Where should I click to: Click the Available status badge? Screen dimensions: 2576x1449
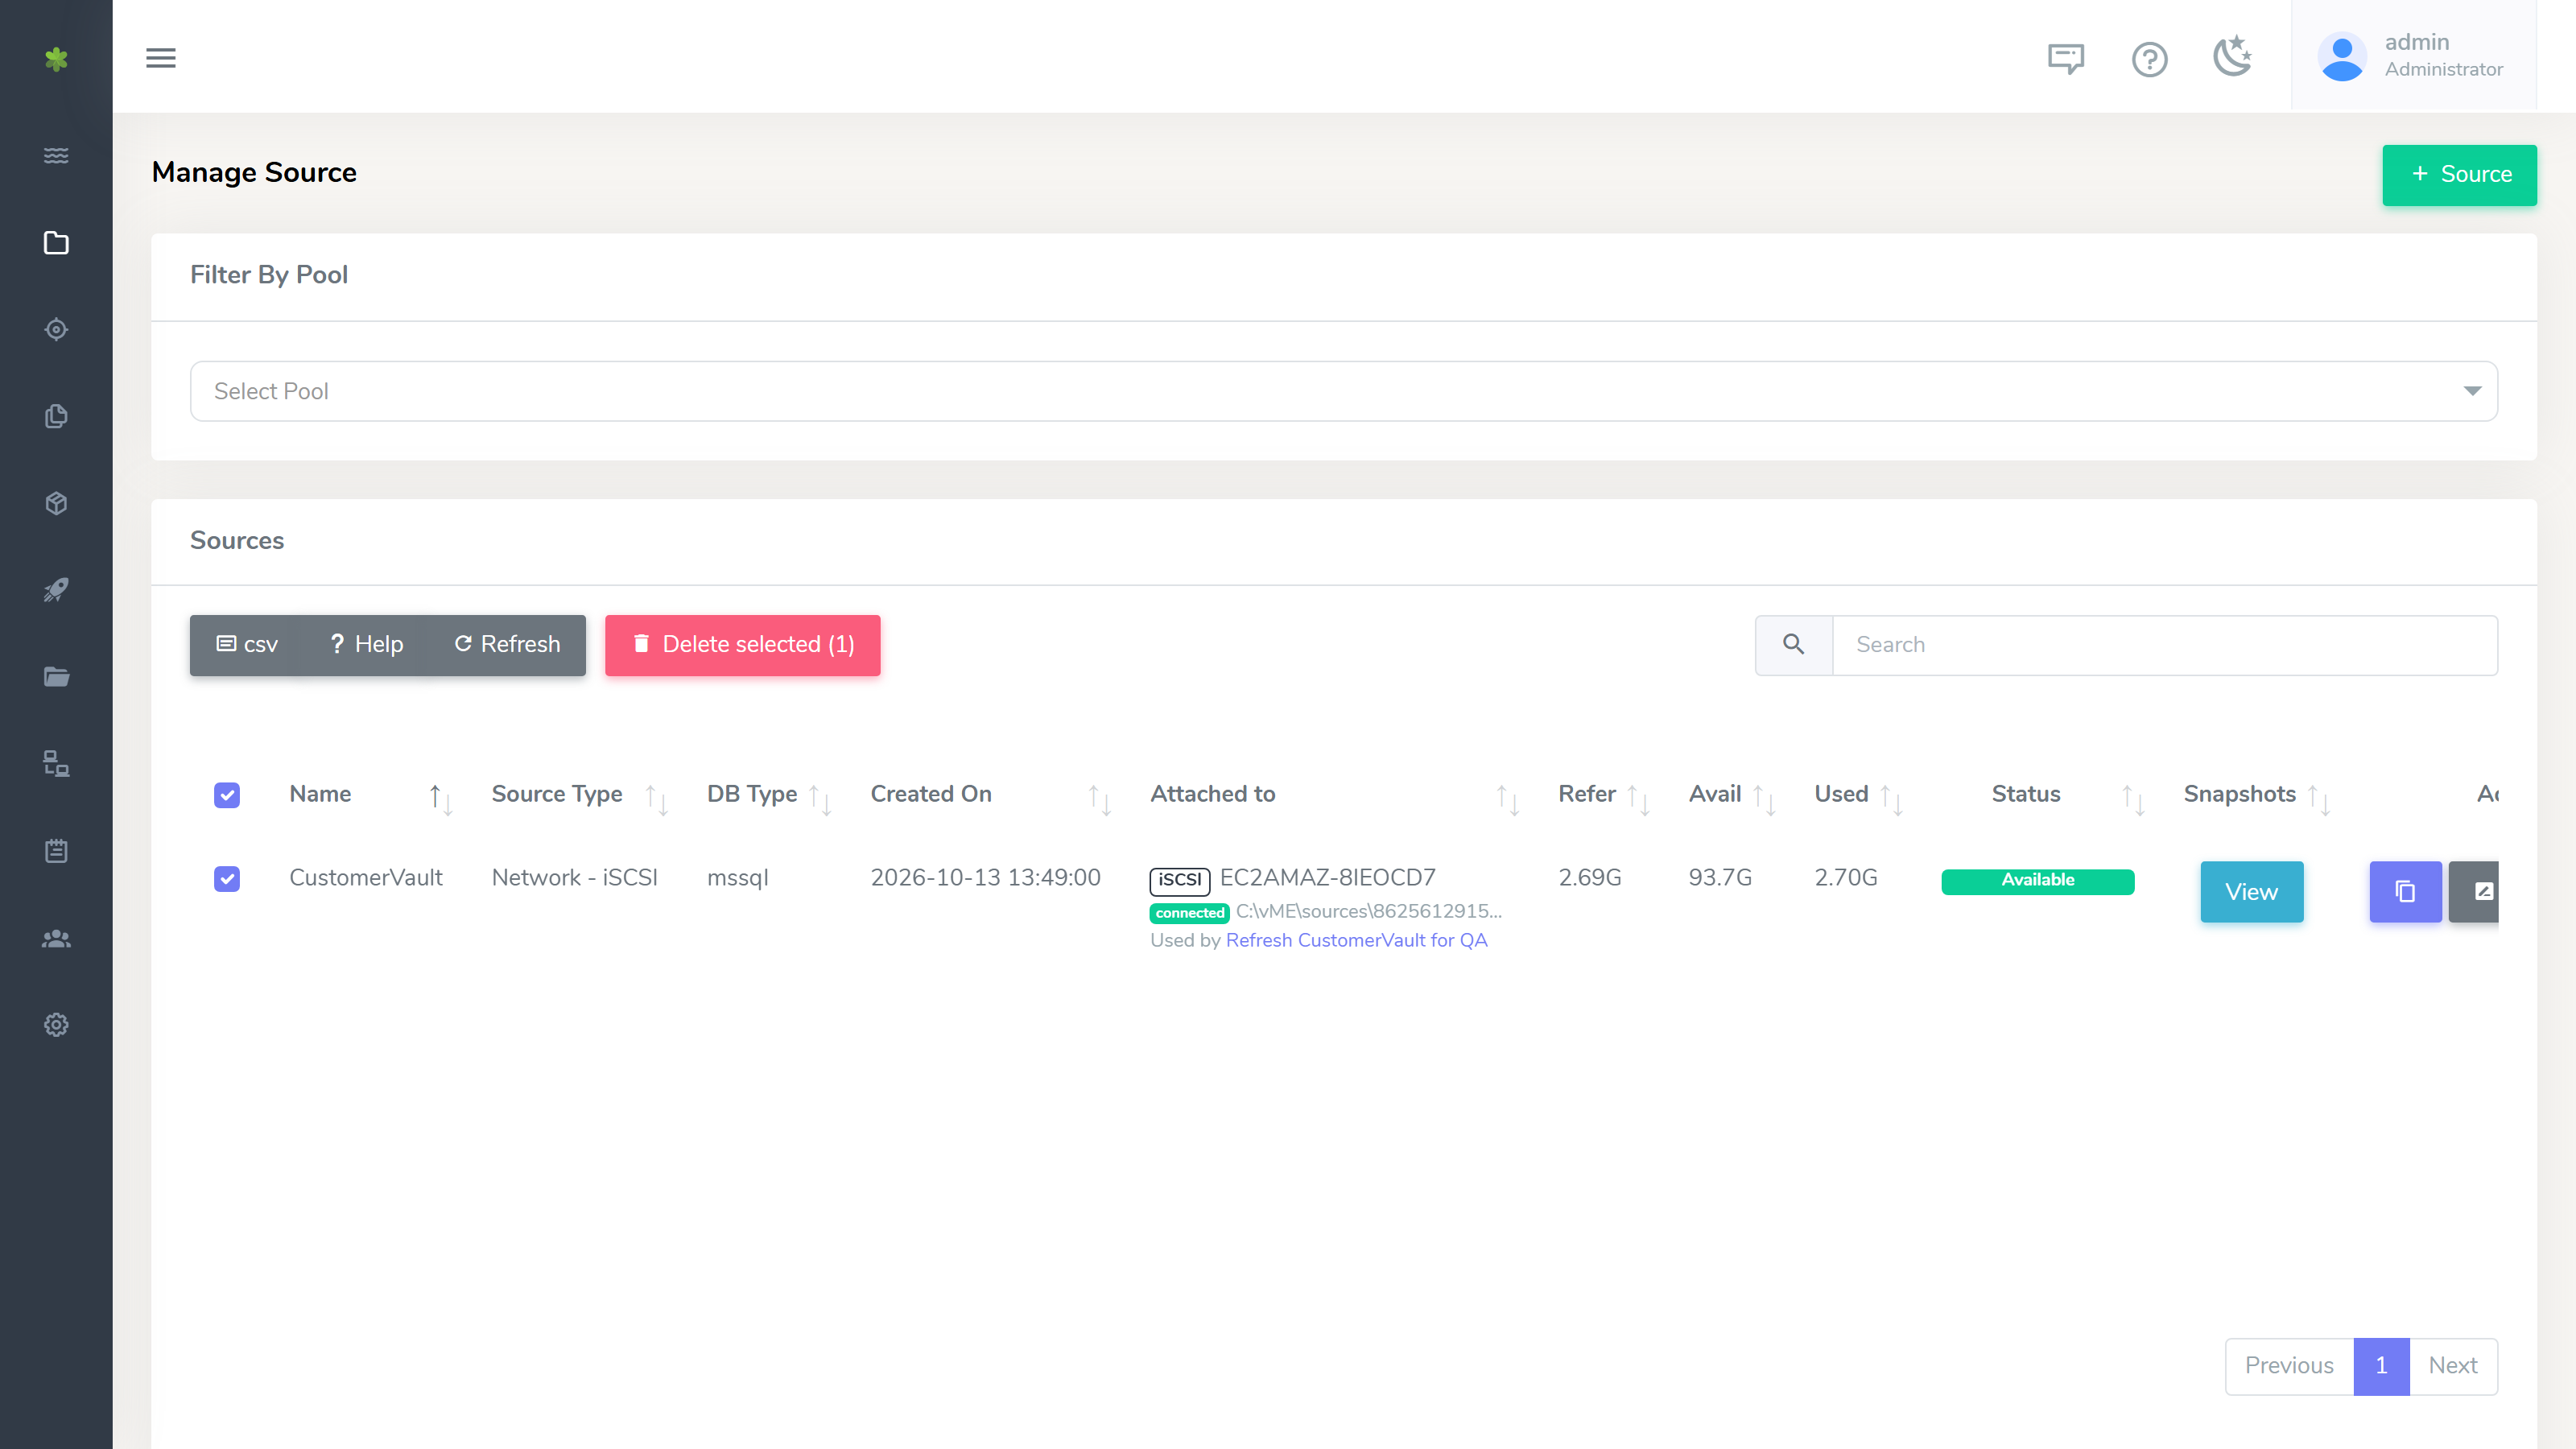(x=2038, y=880)
